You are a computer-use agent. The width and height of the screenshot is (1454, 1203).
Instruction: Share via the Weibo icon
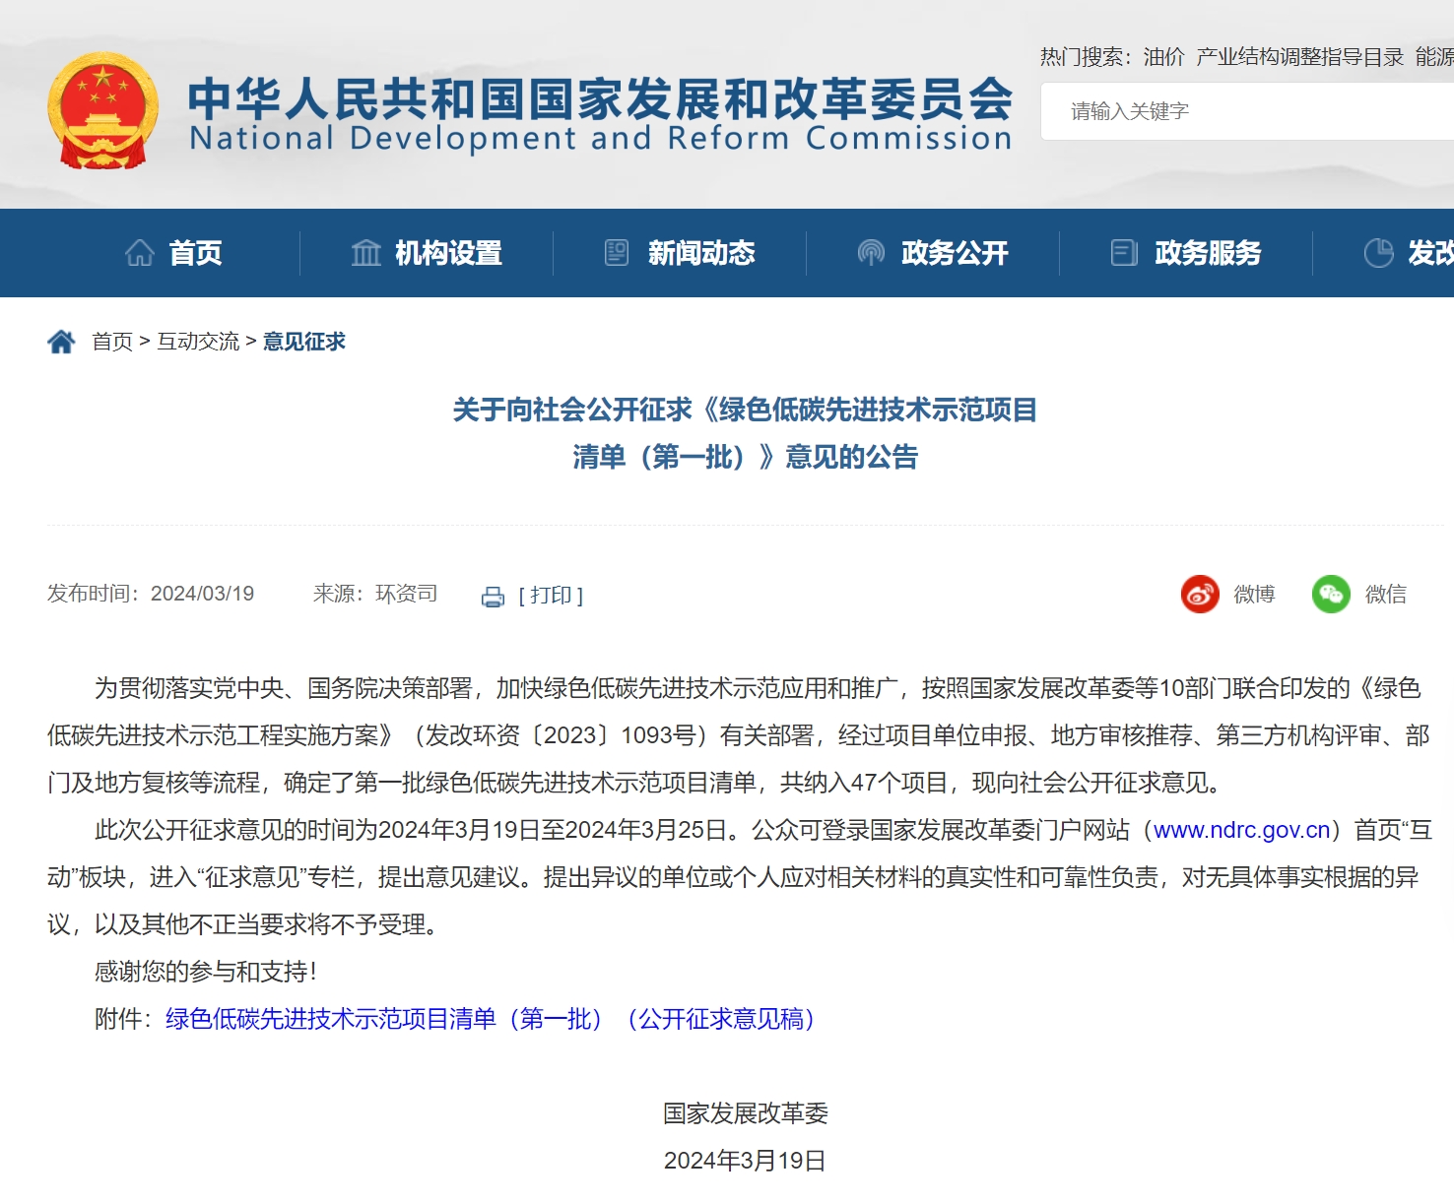pyautogui.click(x=1200, y=594)
